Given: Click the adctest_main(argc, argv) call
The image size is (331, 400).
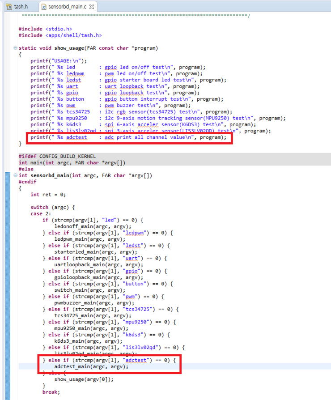Looking at the screenshot, I should [91, 366].
